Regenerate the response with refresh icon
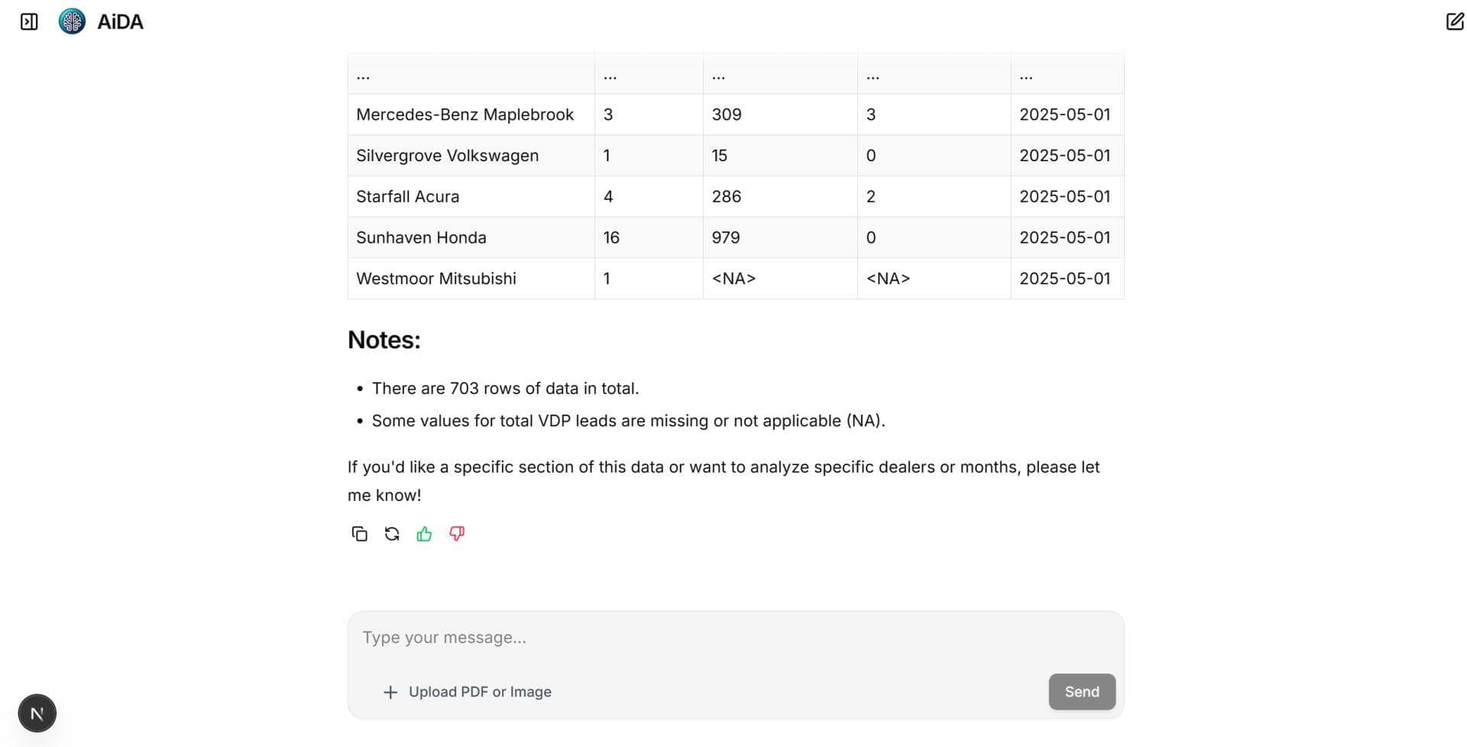 pos(392,534)
